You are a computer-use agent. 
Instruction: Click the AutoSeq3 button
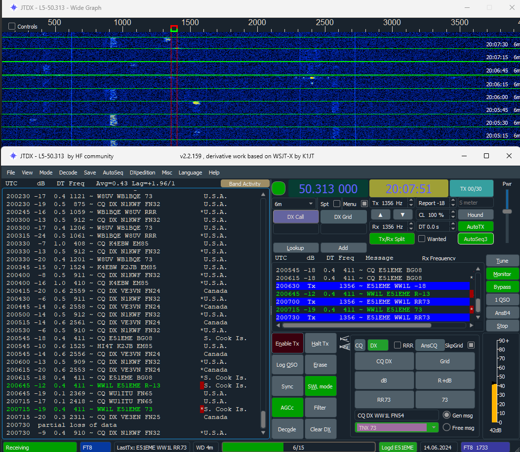tap(475, 239)
